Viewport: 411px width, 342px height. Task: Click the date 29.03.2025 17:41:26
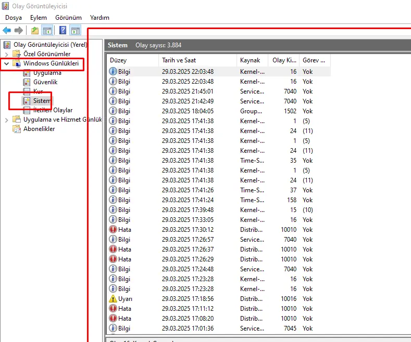(x=188, y=190)
